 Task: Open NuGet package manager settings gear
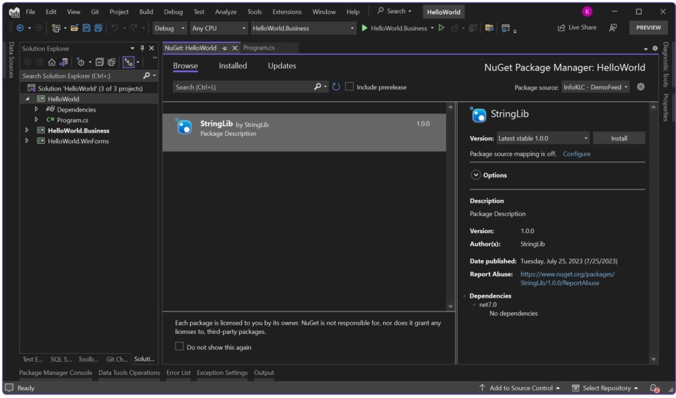tap(639, 86)
